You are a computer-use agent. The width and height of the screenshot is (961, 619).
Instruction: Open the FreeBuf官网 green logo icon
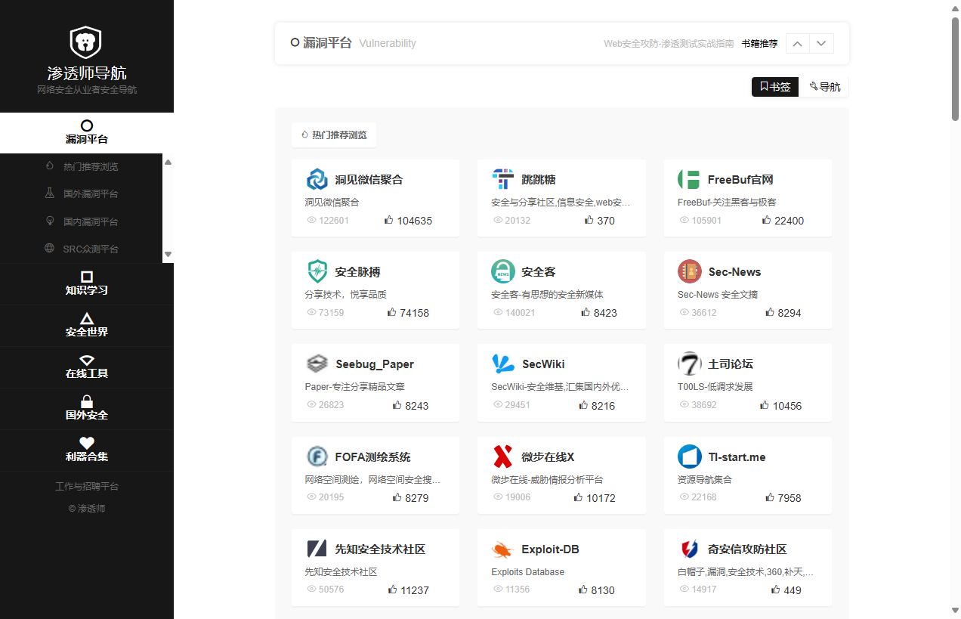[x=689, y=179]
